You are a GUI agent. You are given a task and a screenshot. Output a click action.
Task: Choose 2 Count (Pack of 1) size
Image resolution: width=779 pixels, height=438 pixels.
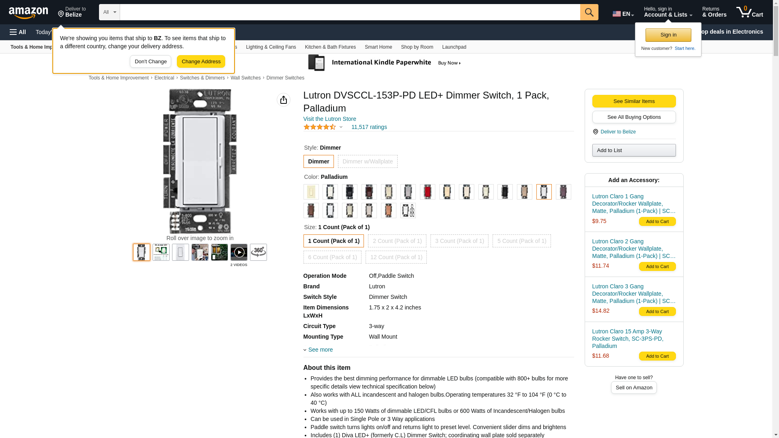click(x=396, y=241)
